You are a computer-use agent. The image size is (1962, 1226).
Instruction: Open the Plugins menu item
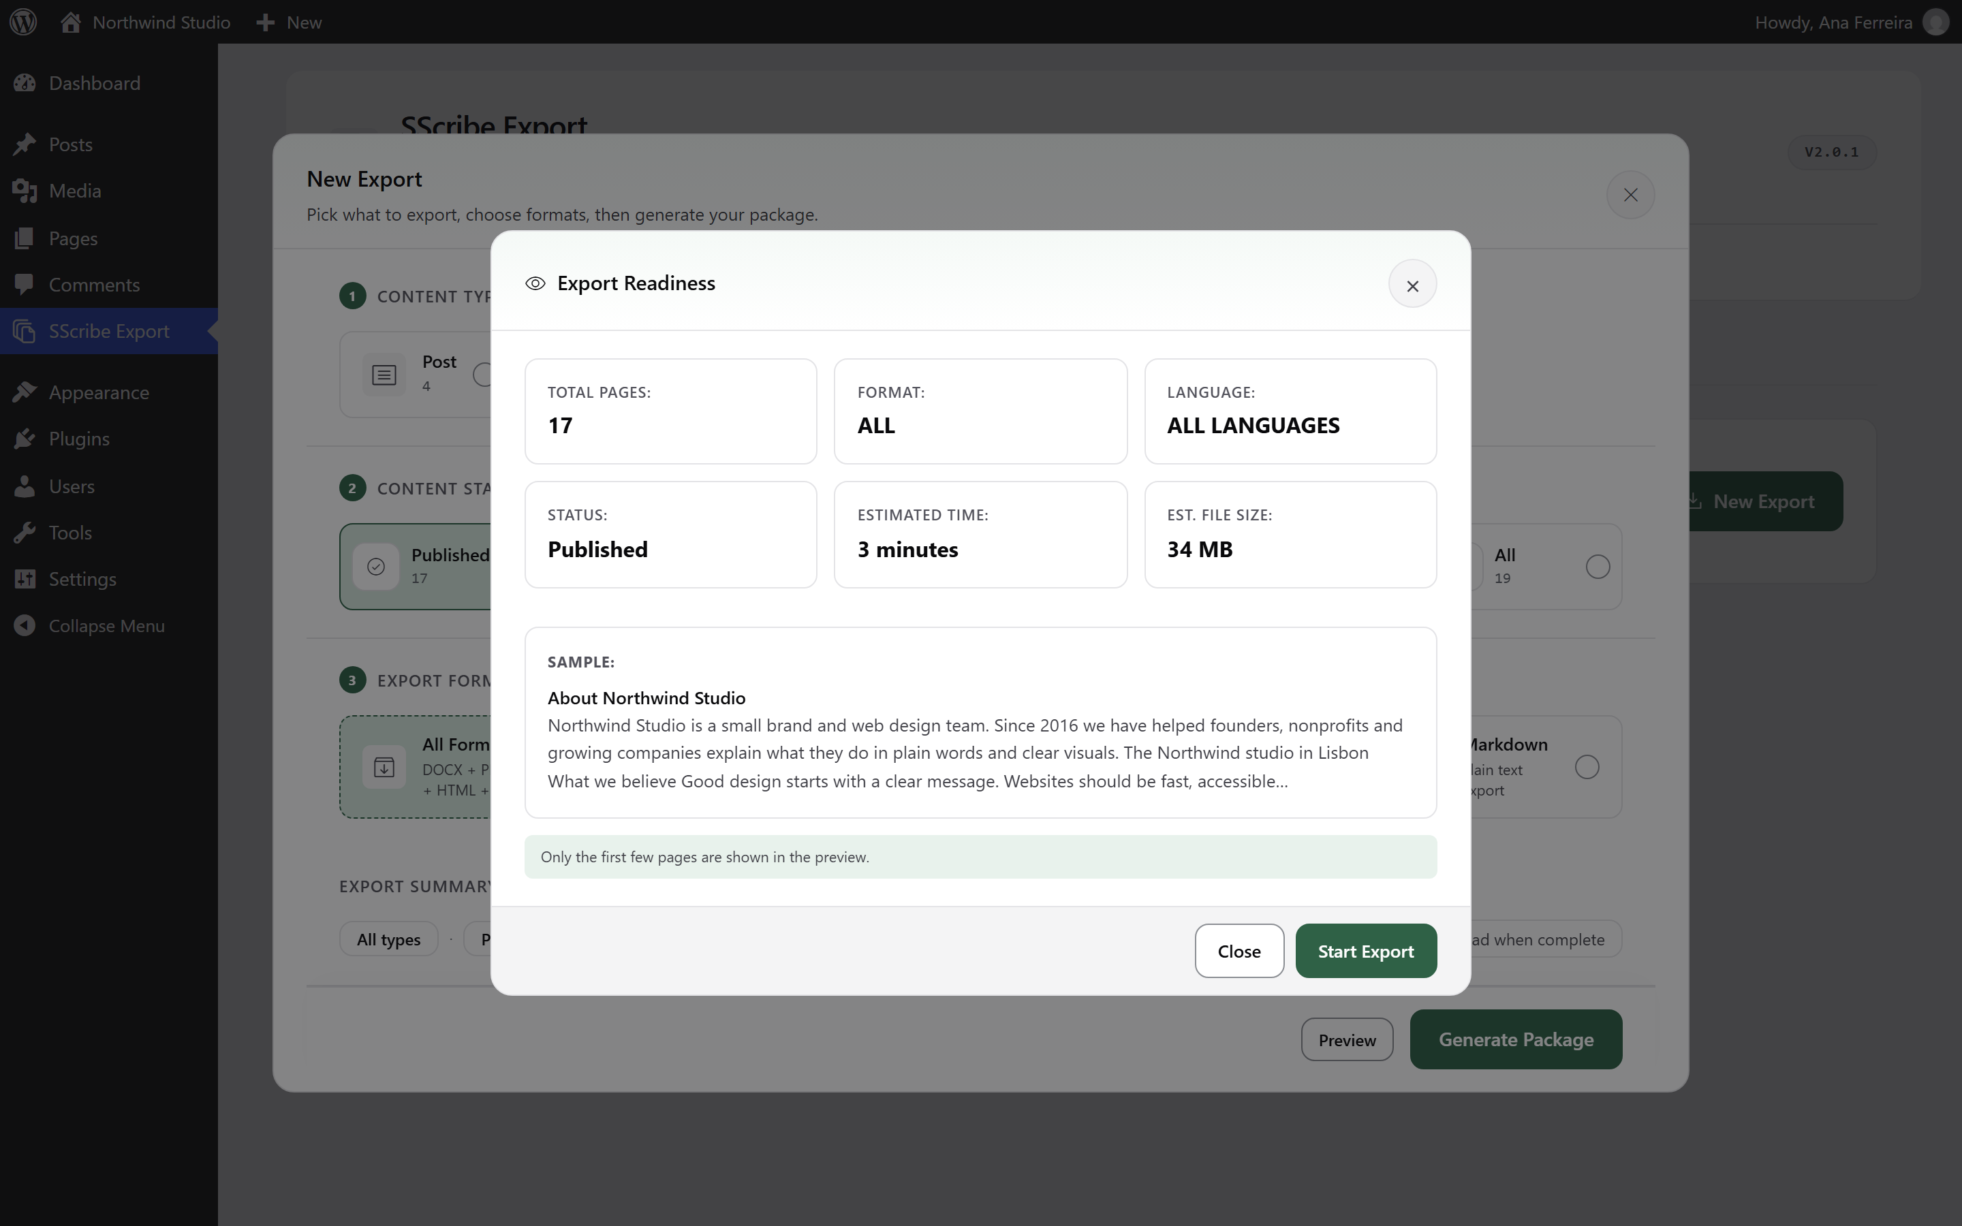[x=108, y=439]
